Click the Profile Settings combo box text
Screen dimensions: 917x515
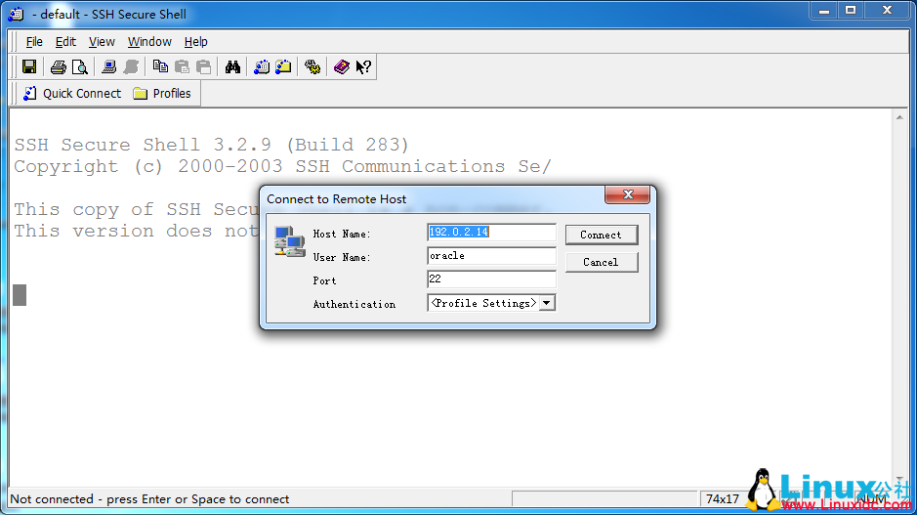[x=483, y=303]
